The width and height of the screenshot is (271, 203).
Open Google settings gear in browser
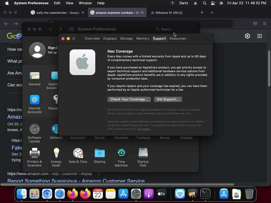tap(247, 36)
